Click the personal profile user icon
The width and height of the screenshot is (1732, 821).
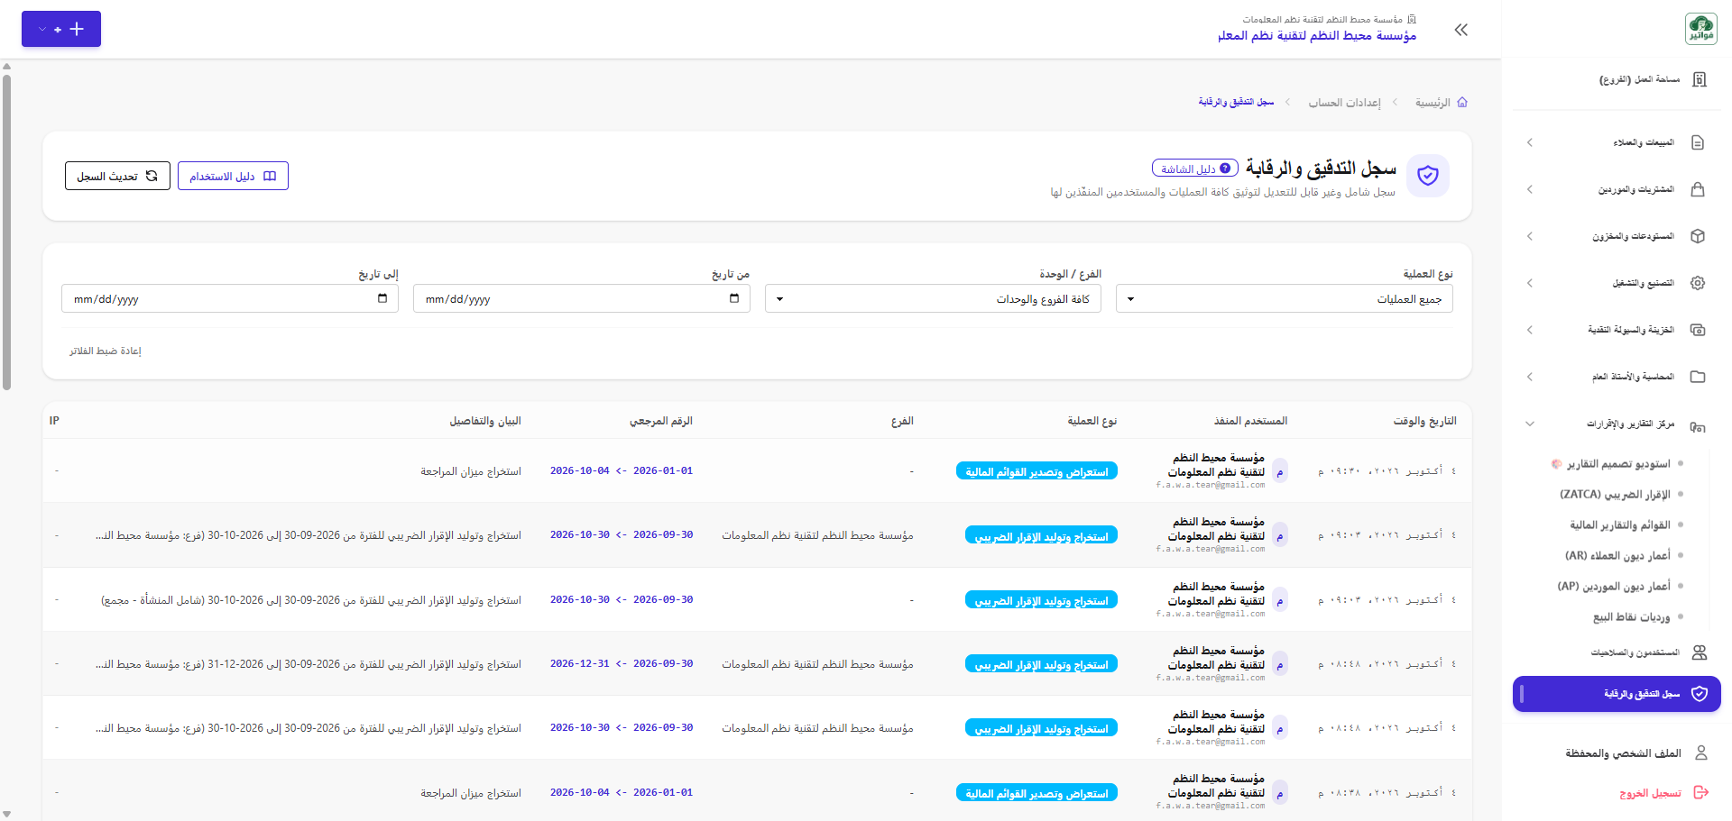(1701, 753)
